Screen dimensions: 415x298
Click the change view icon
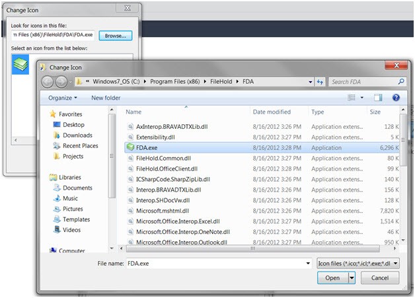coord(351,98)
